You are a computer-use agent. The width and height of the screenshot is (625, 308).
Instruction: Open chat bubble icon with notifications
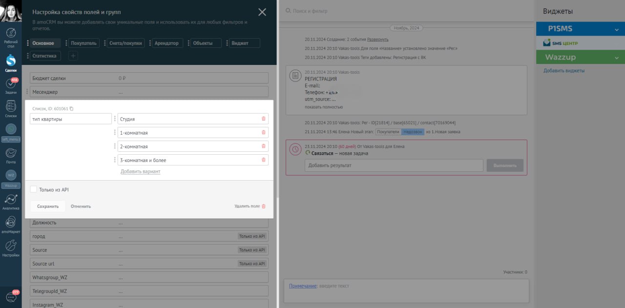point(11,297)
